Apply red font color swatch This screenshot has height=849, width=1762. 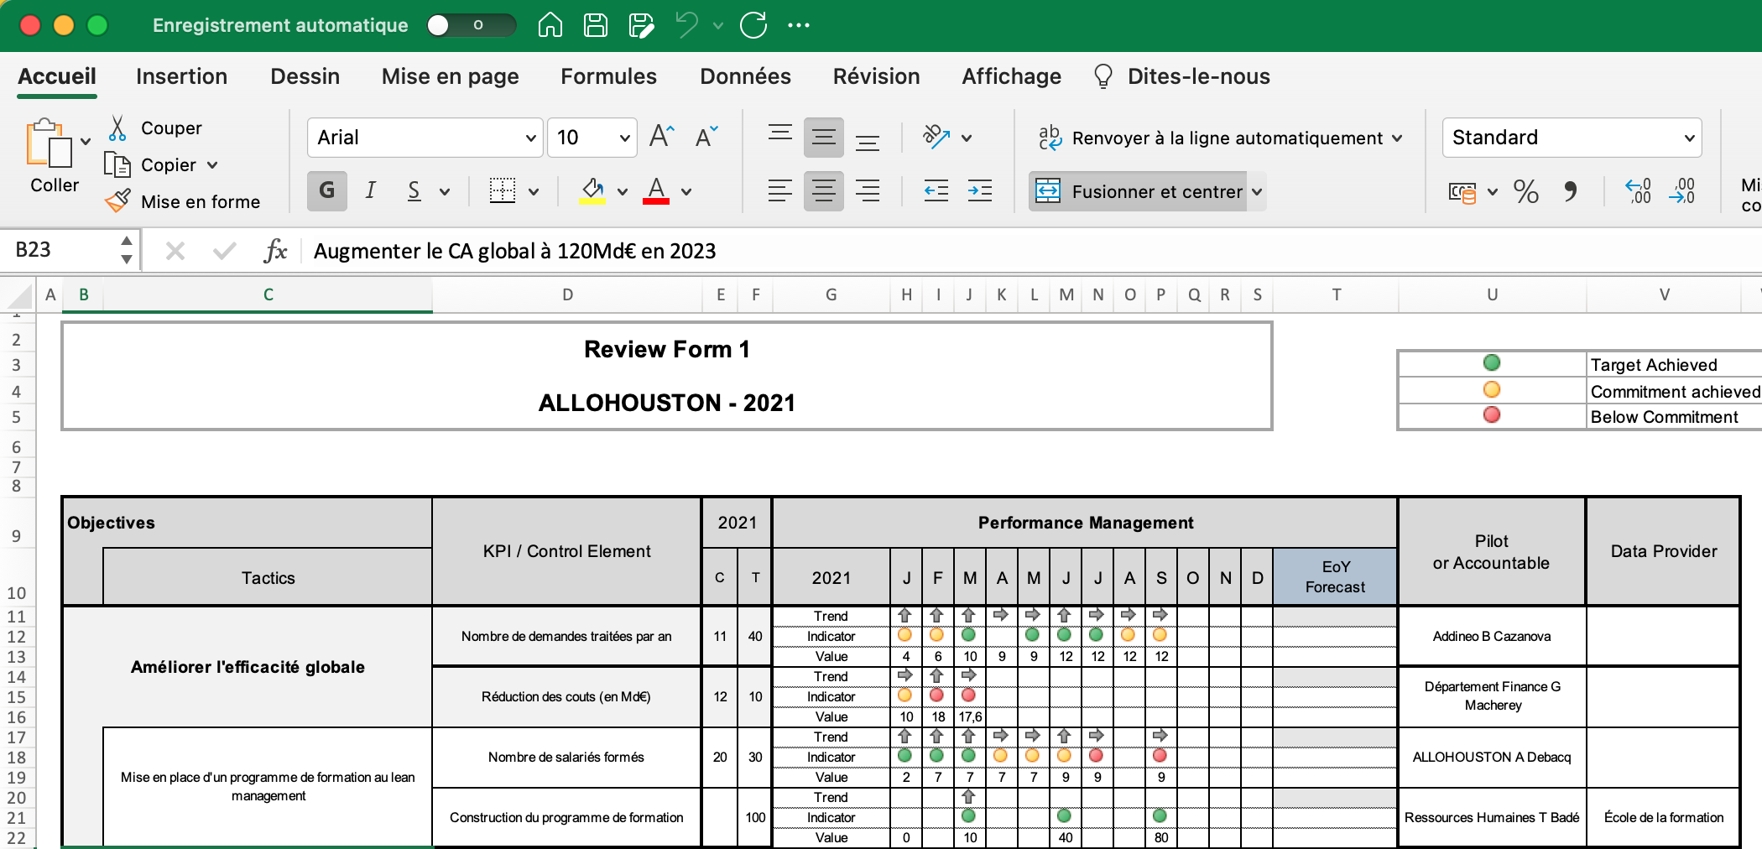point(657,190)
